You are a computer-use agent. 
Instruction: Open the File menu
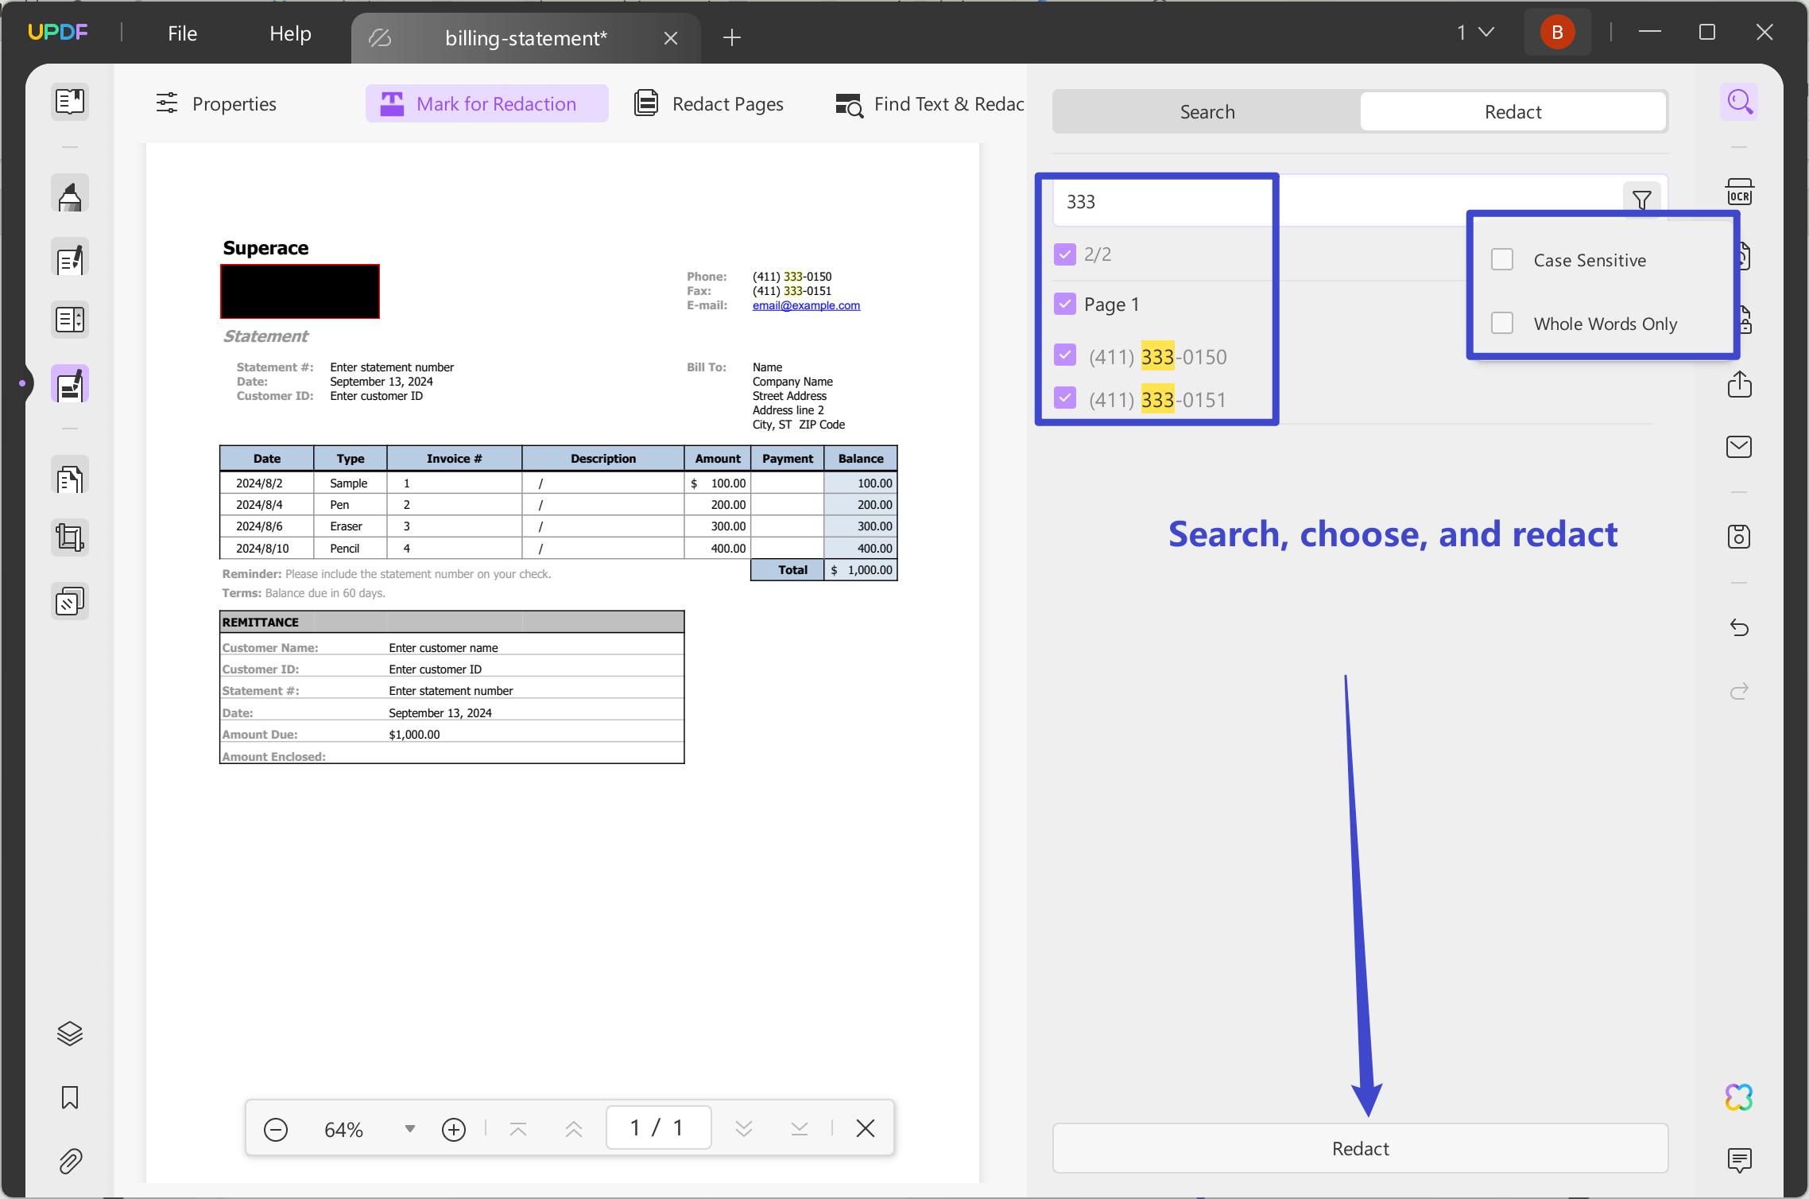[182, 33]
